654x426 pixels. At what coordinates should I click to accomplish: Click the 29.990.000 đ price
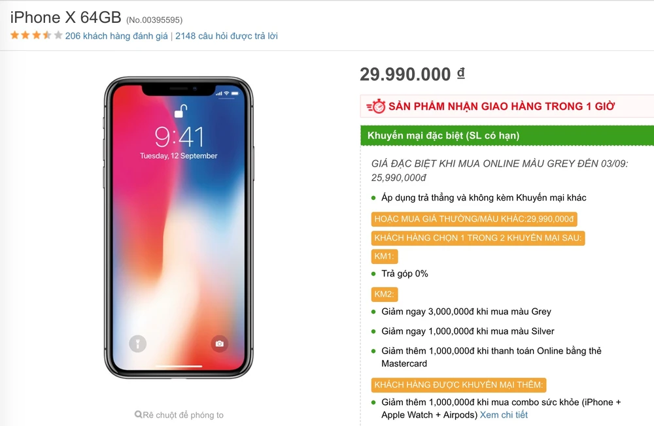[x=412, y=74]
